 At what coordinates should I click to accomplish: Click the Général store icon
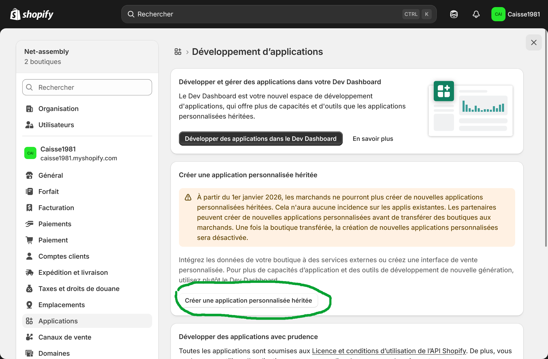[x=29, y=175]
